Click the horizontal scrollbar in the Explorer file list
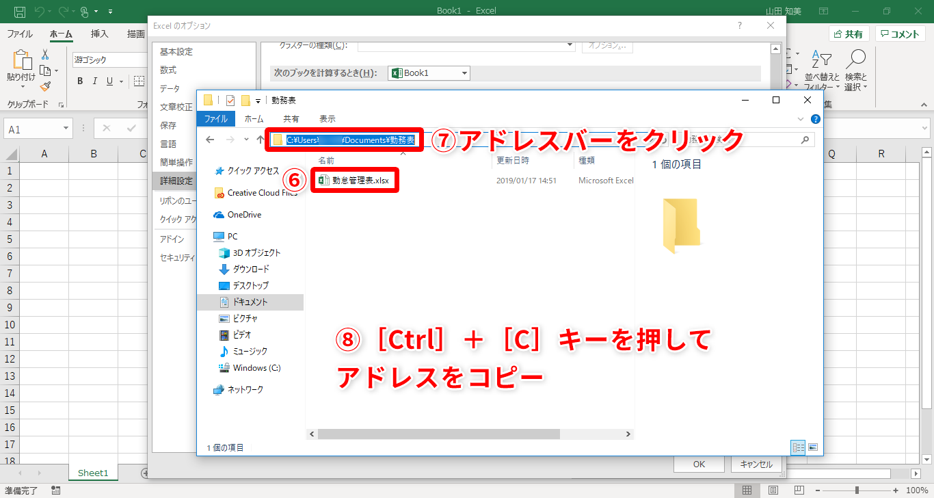The height and width of the screenshot is (498, 934). pyautogui.click(x=438, y=434)
